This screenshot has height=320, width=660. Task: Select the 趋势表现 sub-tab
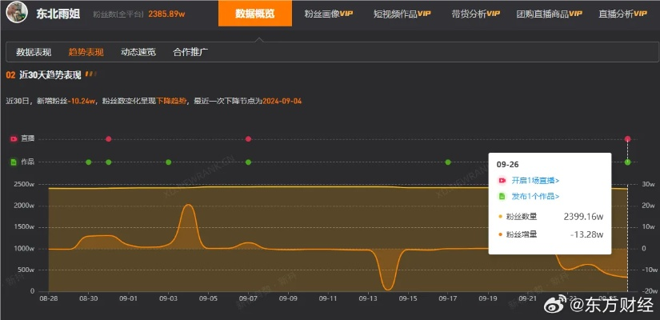(86, 52)
